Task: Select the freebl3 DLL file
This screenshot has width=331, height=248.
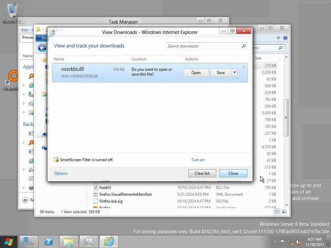Action: [x=105, y=188]
